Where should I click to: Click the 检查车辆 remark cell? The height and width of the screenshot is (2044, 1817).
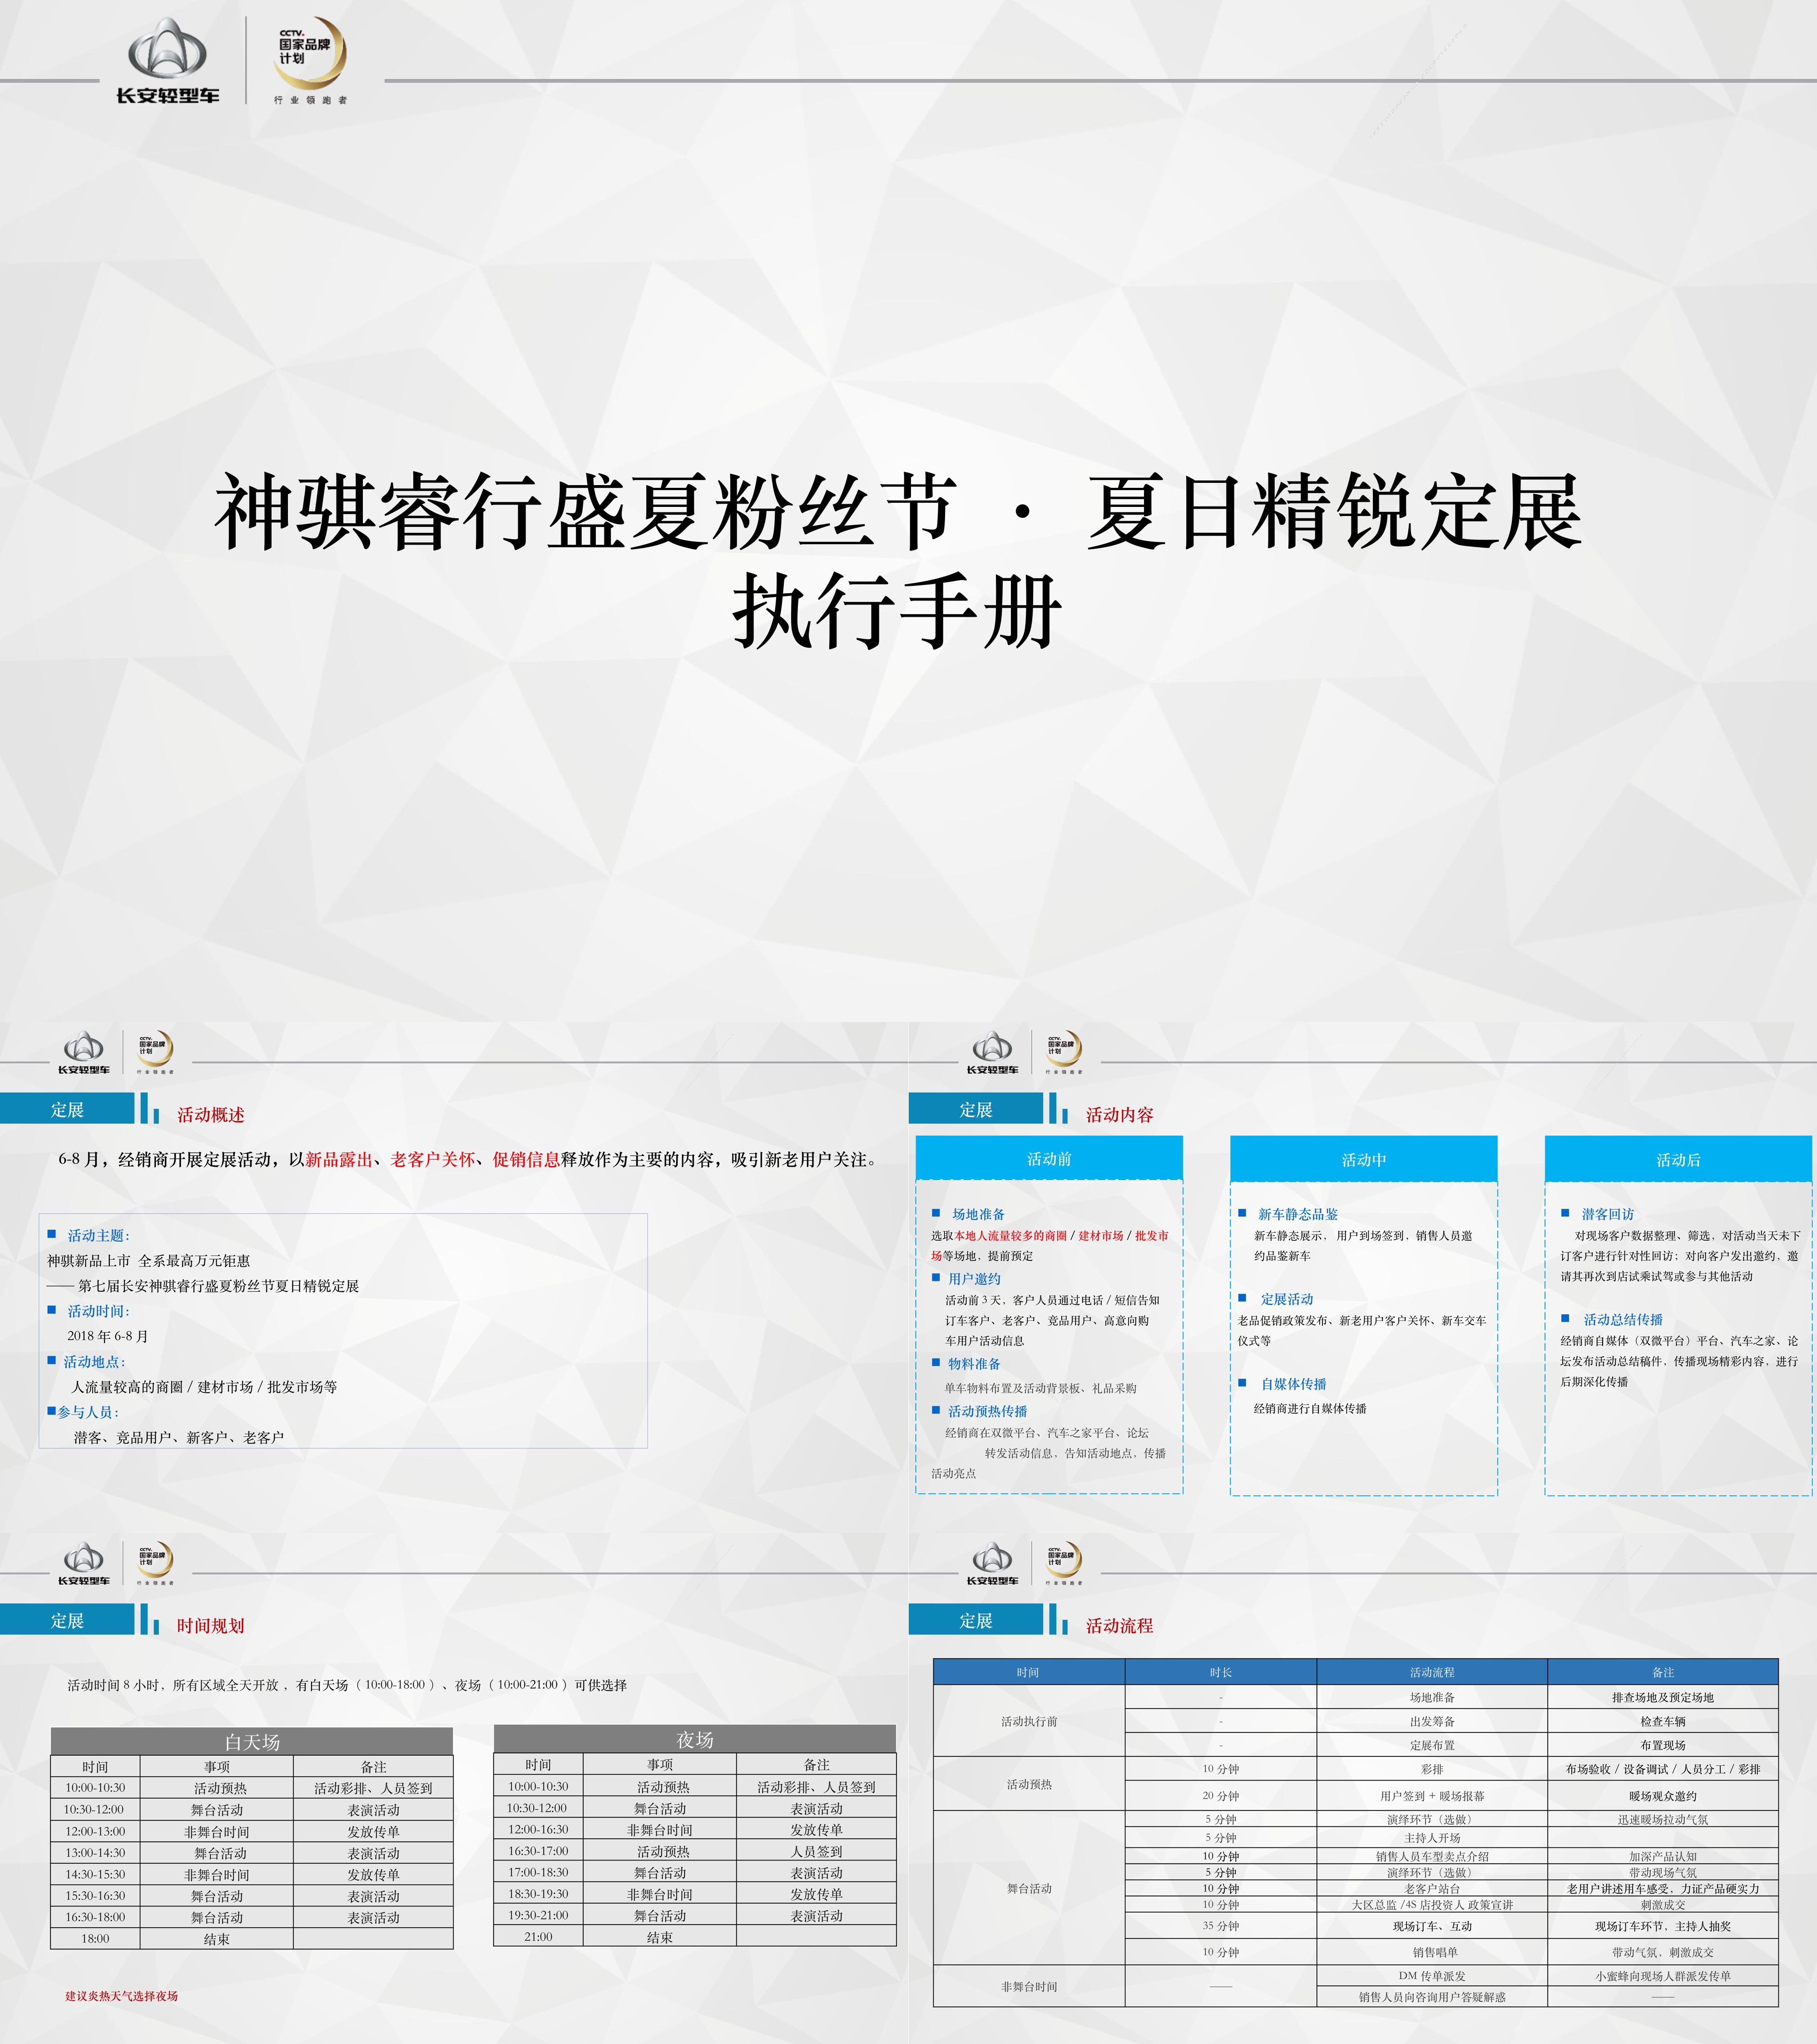pyautogui.click(x=1663, y=1721)
